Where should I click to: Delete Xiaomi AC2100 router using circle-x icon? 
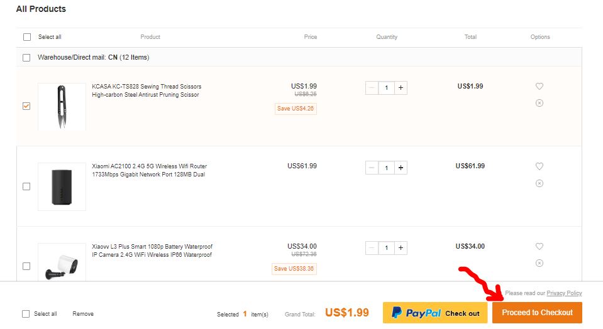(x=539, y=183)
